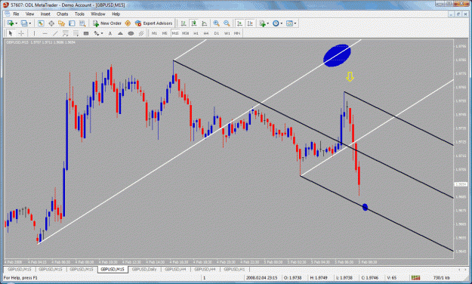472x284 pixels.
Task: Click the Periods clock icon
Action: click(276, 23)
